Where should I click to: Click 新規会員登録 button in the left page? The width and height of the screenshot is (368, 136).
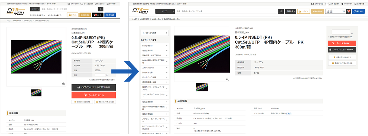point(85,15)
